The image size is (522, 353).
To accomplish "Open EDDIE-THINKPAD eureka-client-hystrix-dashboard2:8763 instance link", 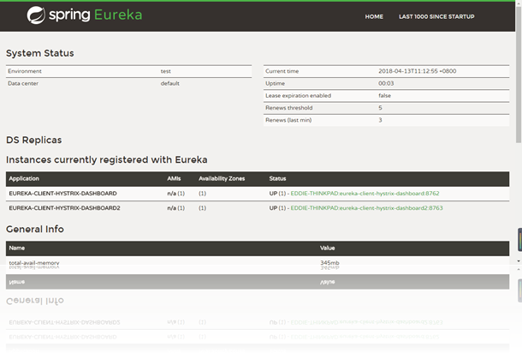I will click(366, 208).
